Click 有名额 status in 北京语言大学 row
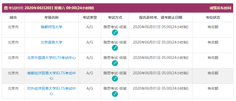Screen dimensions: 236x101 click(x=213, y=42)
